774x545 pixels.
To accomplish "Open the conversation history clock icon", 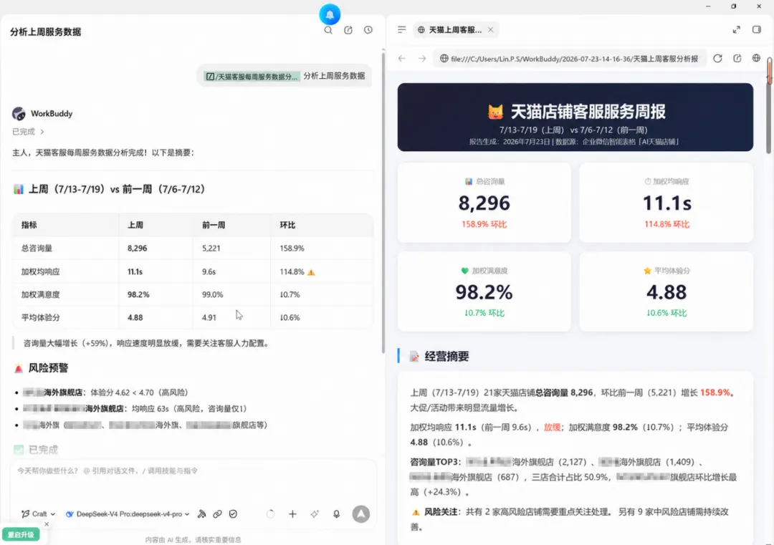I will tap(368, 30).
